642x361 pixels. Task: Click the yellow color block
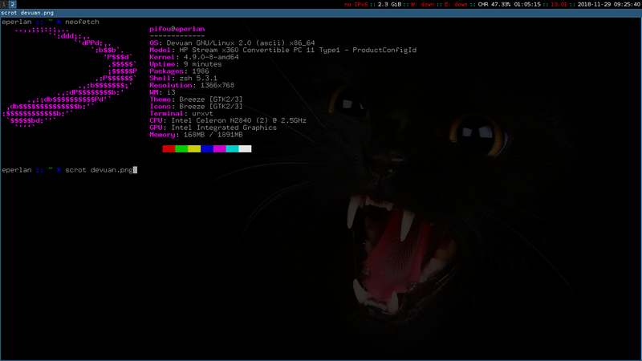pos(194,148)
